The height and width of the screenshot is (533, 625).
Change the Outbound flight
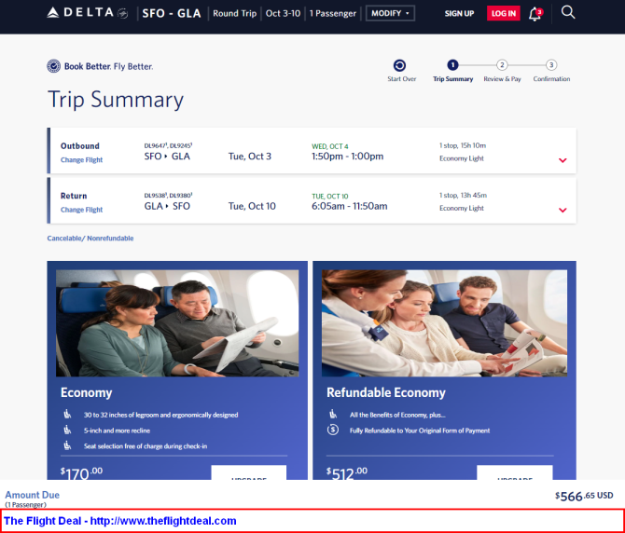point(81,160)
